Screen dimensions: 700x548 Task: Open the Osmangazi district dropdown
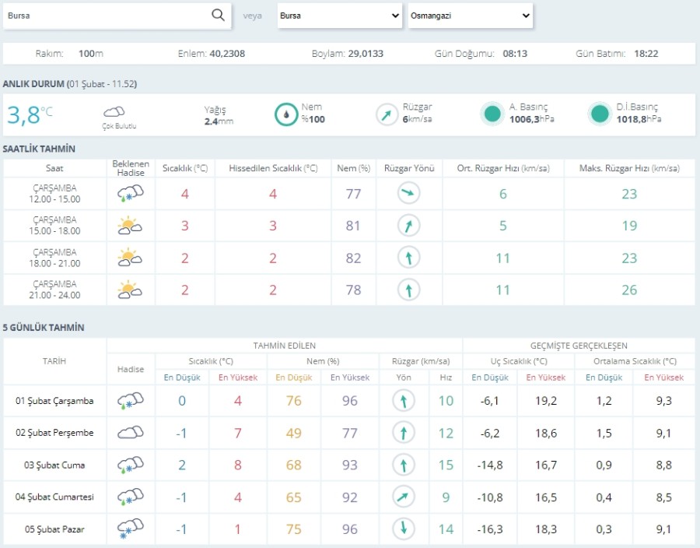point(470,16)
